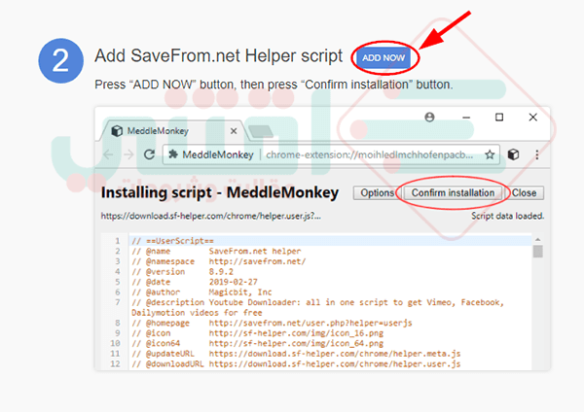Click the blue ADD NOW button
The image size is (584, 412).
click(383, 58)
